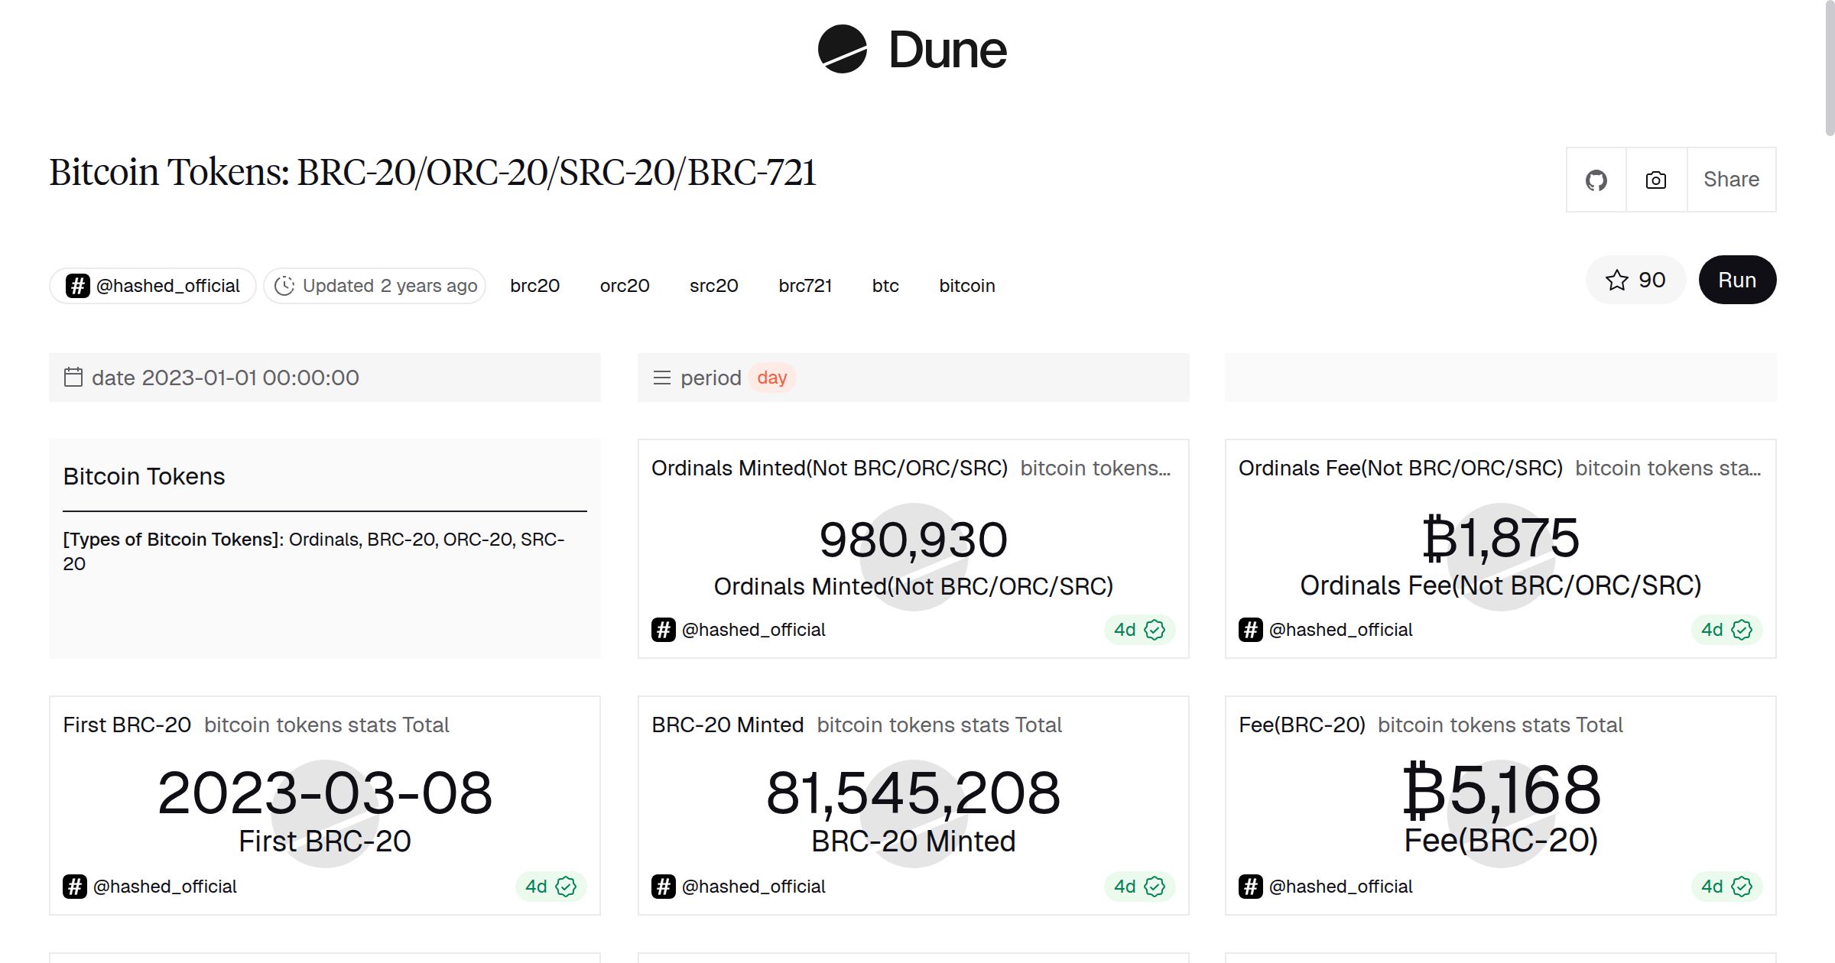This screenshot has height=963, width=1835.
Task: Click the Share button
Action: tap(1731, 180)
